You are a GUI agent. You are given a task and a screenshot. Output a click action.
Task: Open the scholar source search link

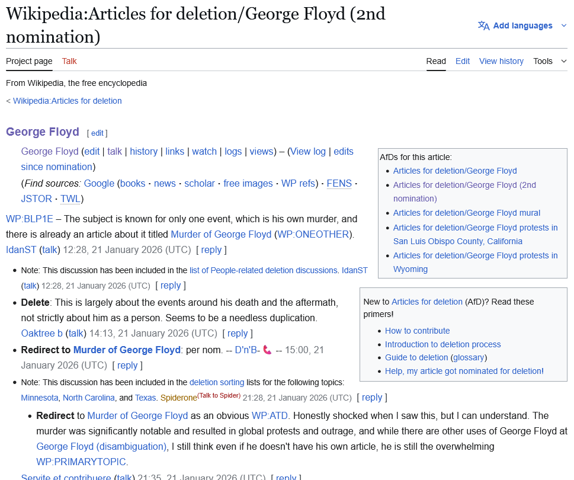200,184
